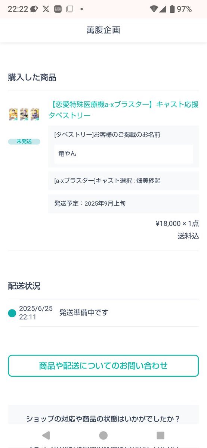Tap the chat bubble notification icon
Viewport: 207px width, 448px height.
34,9
